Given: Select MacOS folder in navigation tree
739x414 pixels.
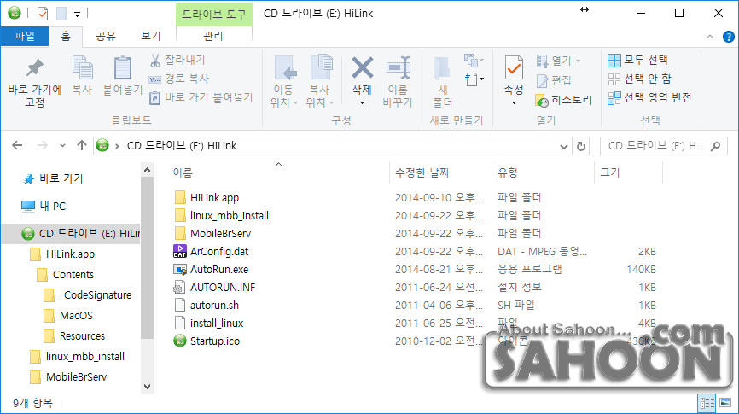Looking at the screenshot, I should tap(68, 316).
